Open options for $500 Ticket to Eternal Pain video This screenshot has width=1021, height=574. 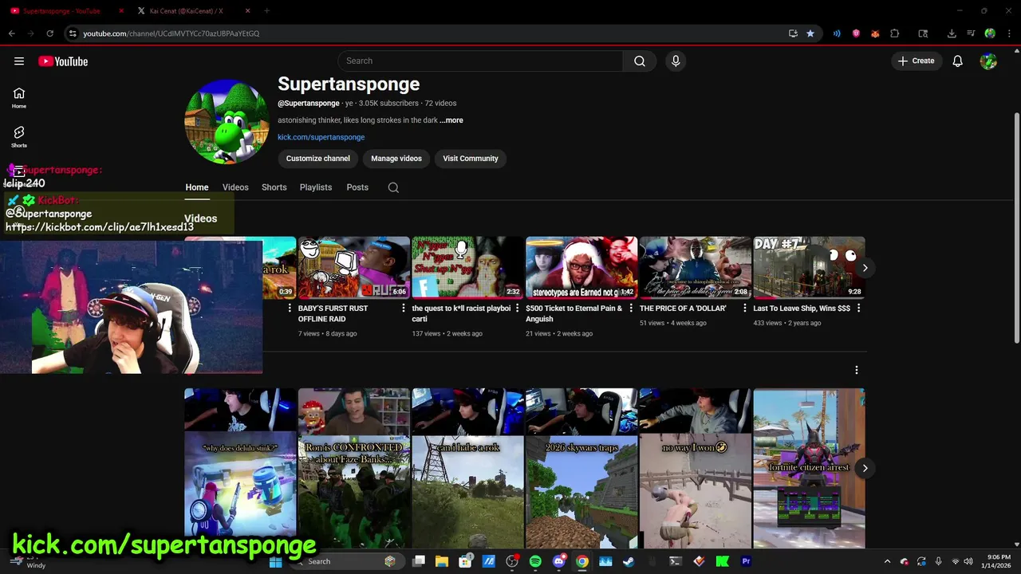tap(630, 309)
